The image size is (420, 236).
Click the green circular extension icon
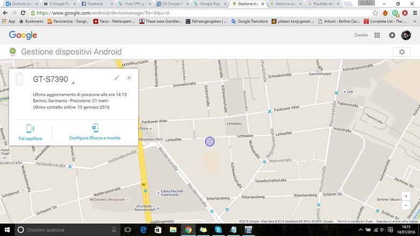click(x=395, y=13)
